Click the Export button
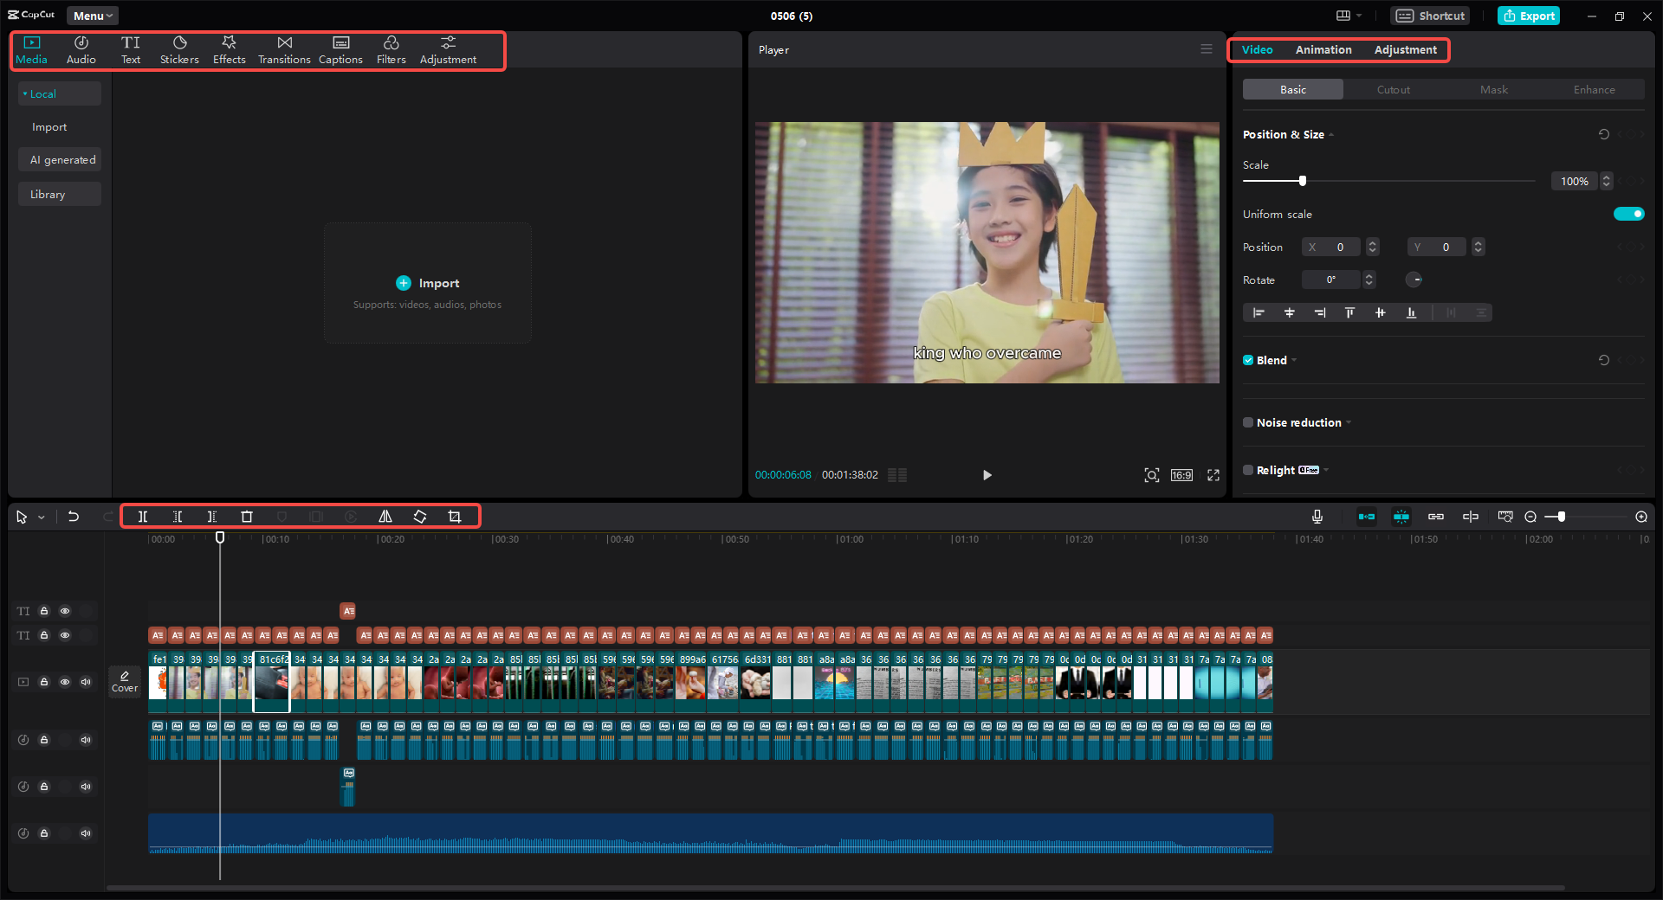Viewport: 1663px width, 900px height. tap(1528, 16)
